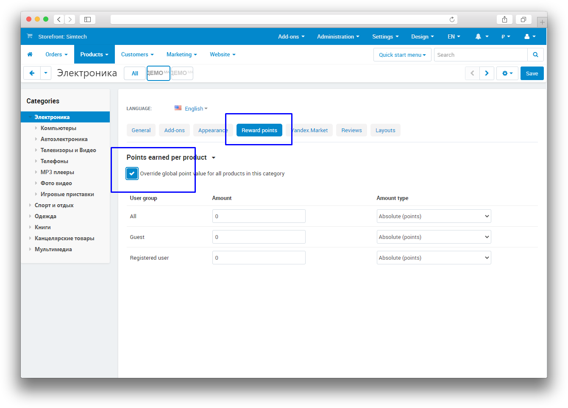Go to next category with right chevron
This screenshot has width=568, height=408.
click(487, 73)
